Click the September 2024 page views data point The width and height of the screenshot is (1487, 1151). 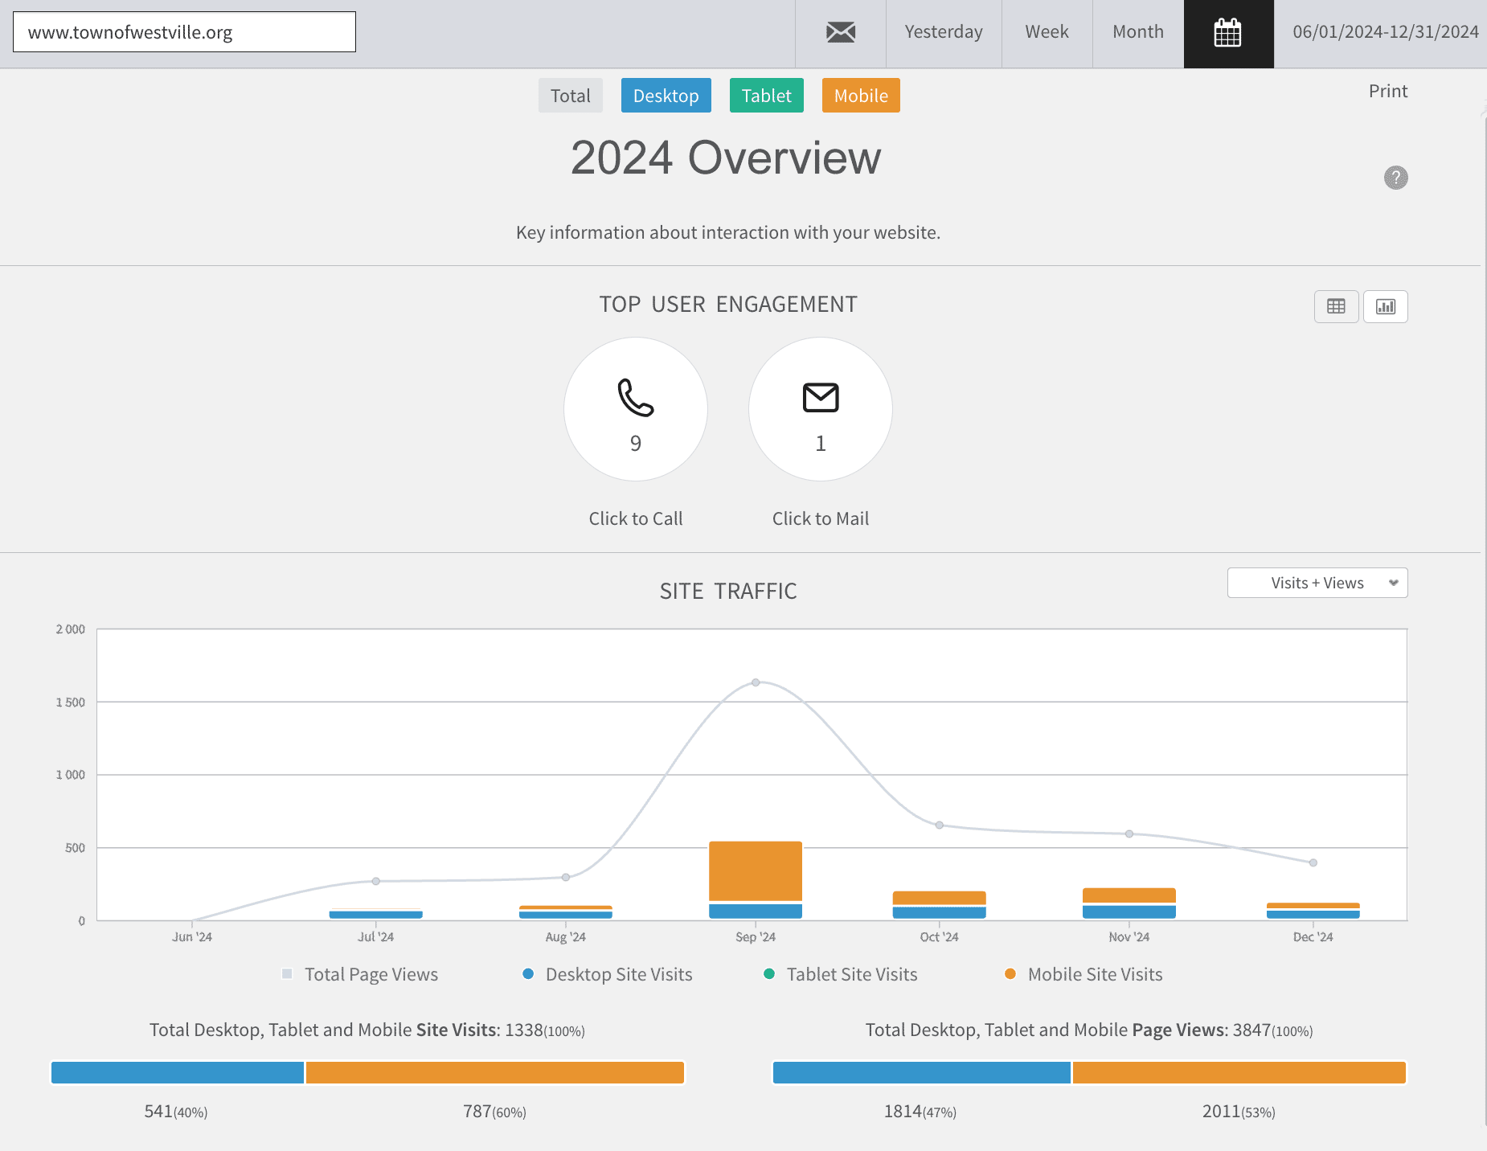[756, 682]
